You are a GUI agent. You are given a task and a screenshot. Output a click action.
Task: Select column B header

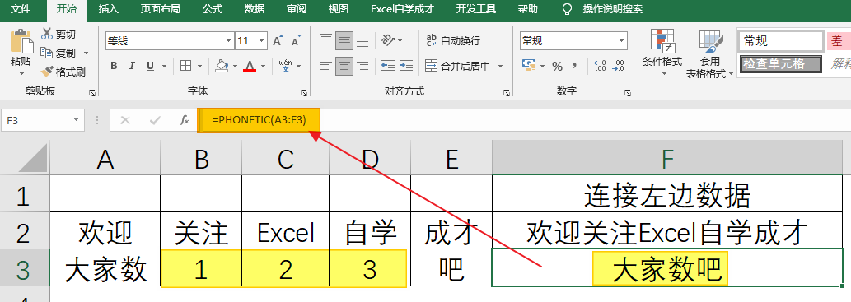tap(201, 159)
